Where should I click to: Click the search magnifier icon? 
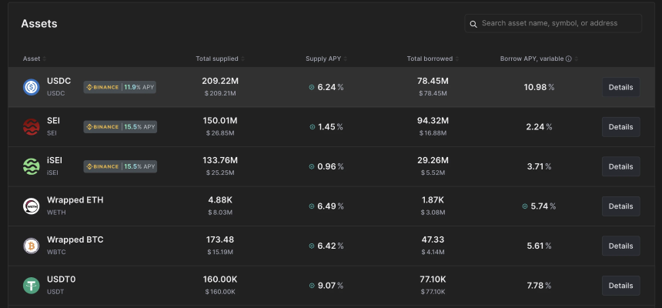pos(474,24)
